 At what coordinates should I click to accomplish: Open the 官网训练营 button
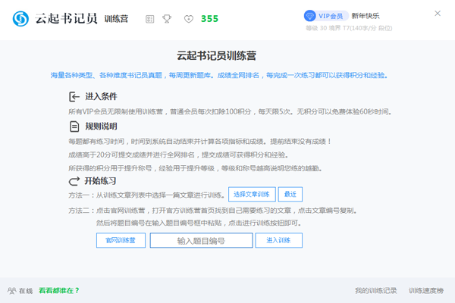coord(121,240)
